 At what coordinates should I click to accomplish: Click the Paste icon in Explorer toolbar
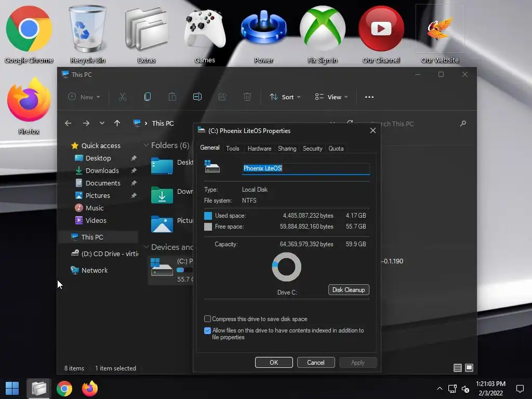[172, 97]
